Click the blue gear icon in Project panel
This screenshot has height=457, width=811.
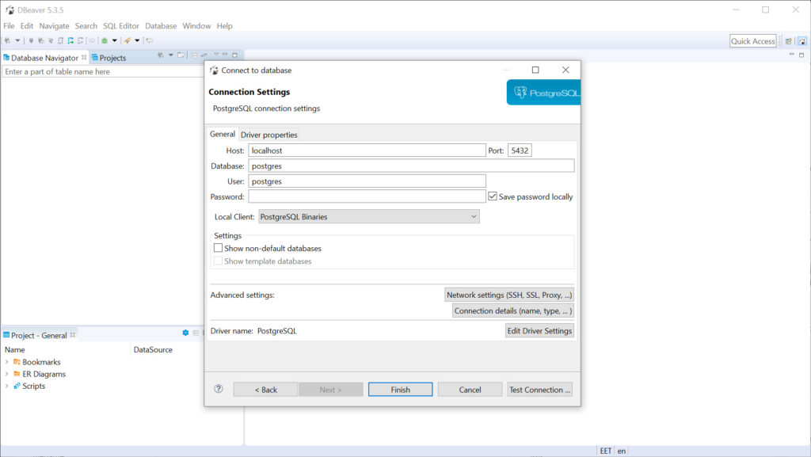pos(185,333)
